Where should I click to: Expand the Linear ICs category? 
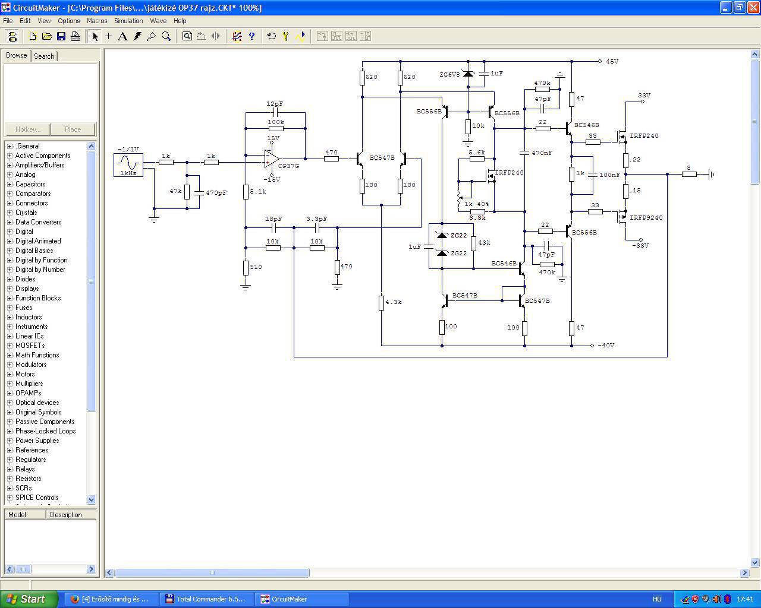pos(10,336)
